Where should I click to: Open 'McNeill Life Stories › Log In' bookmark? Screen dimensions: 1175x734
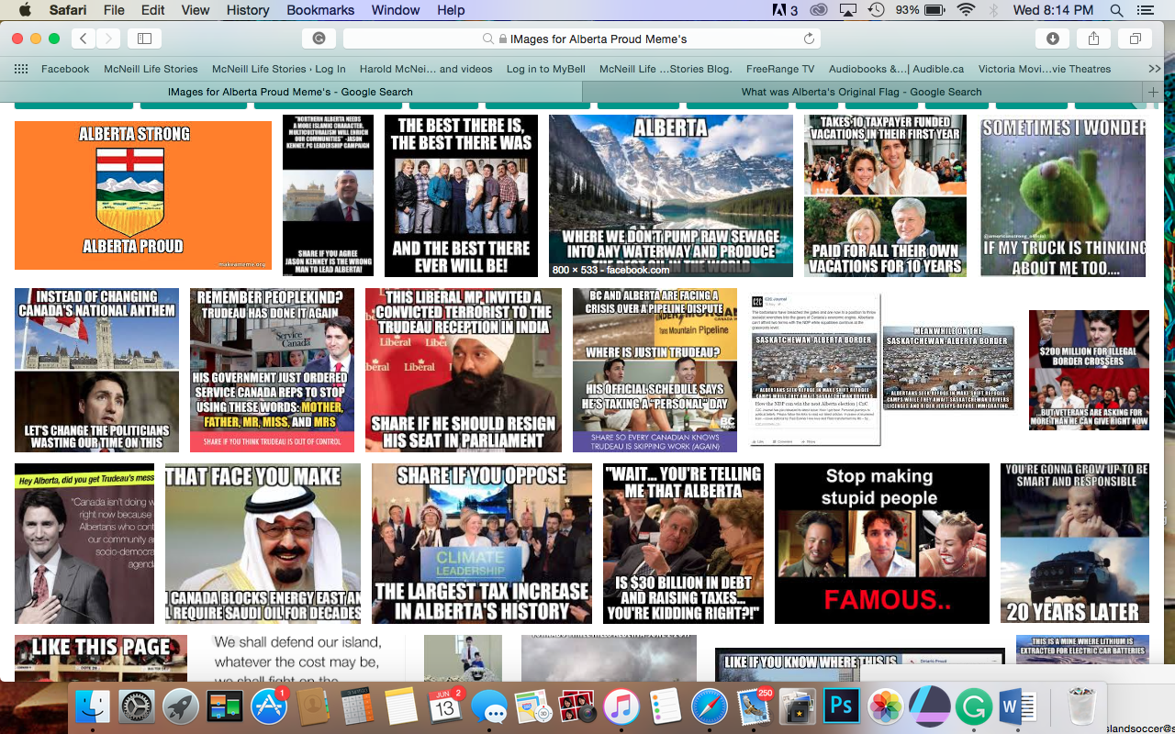[279, 69]
